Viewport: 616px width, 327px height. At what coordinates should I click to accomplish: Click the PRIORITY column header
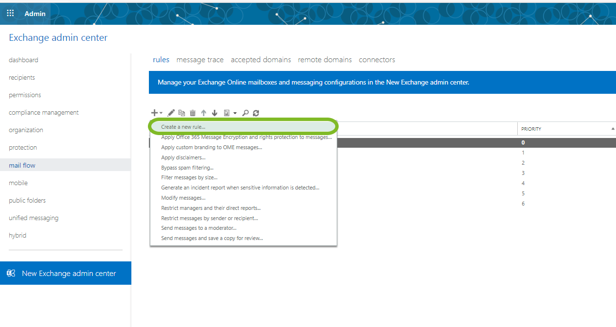coord(566,129)
